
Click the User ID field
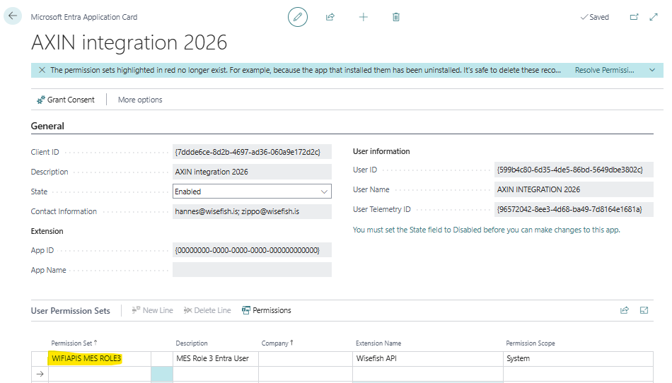[574, 170]
